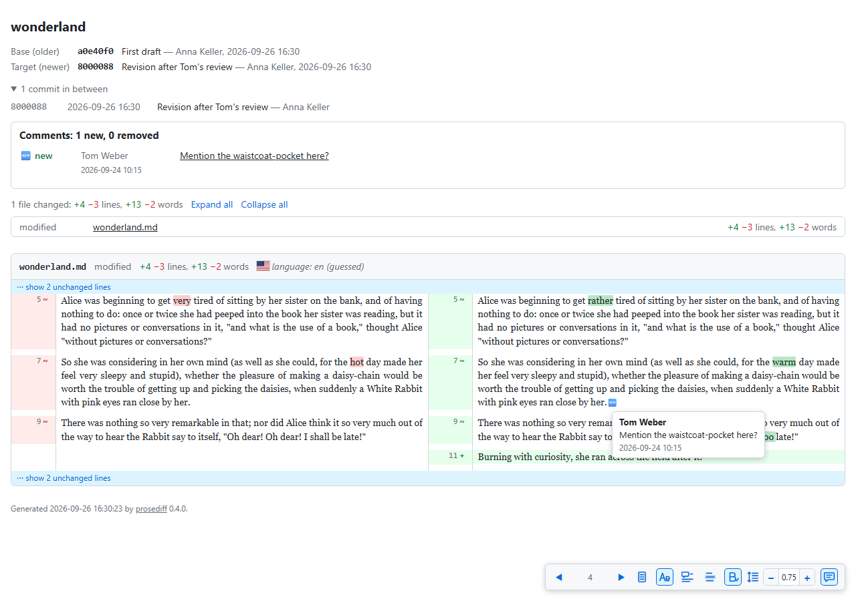Click the change counter showing 4

pyautogui.click(x=590, y=578)
